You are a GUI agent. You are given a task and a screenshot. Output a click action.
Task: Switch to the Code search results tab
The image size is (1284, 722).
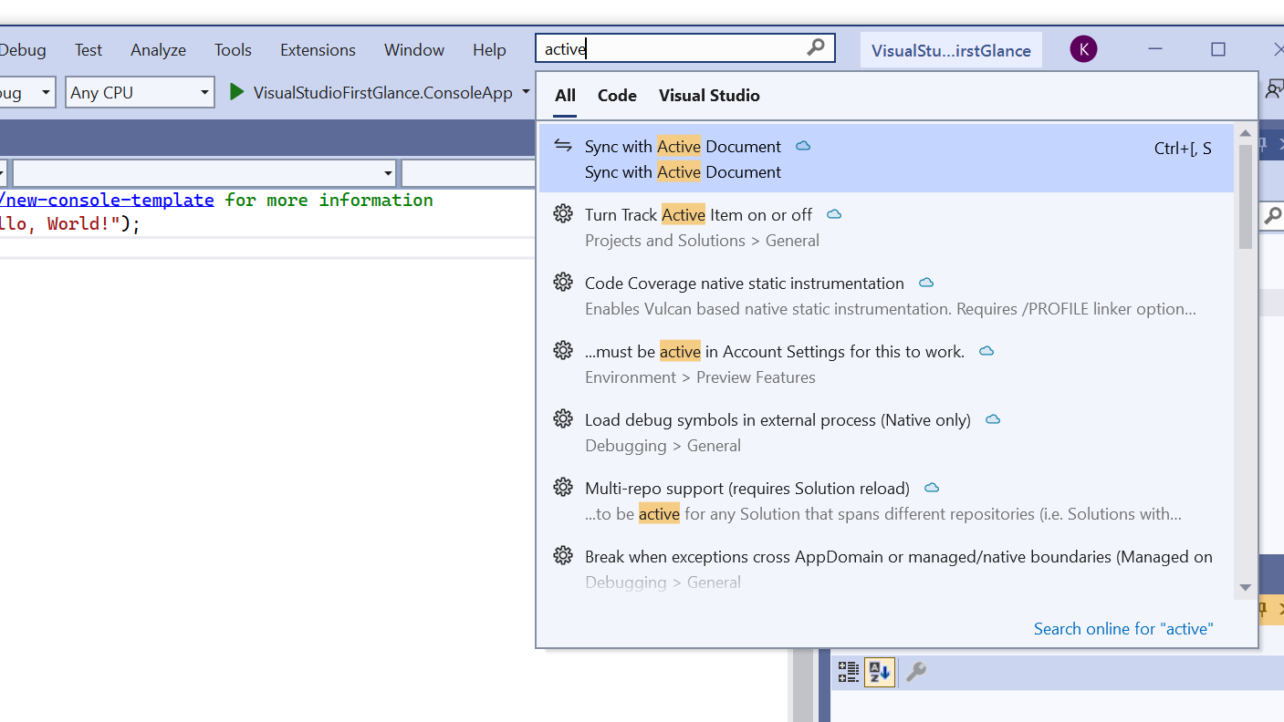[617, 95]
